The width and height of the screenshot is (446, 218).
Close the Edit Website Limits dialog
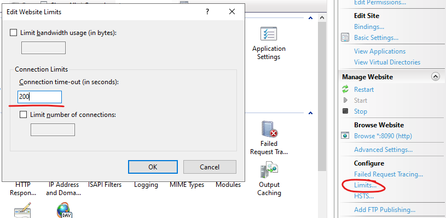pyautogui.click(x=232, y=11)
